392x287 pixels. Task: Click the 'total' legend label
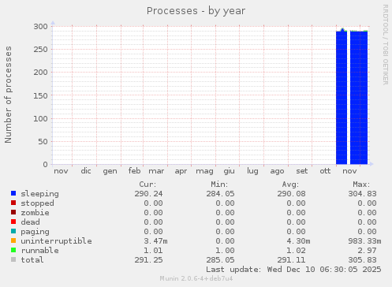(x=32, y=260)
